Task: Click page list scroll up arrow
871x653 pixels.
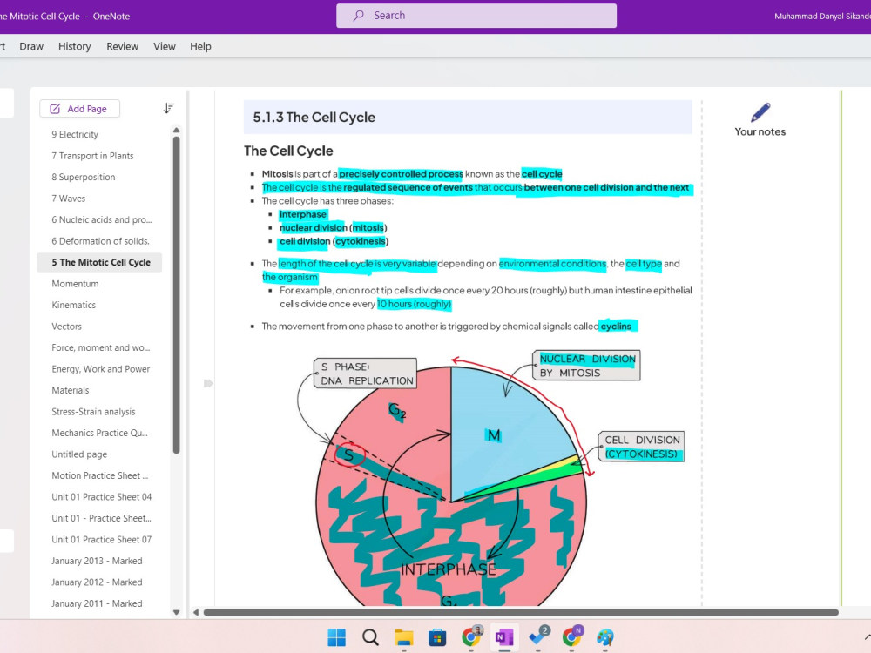Action: 177,130
